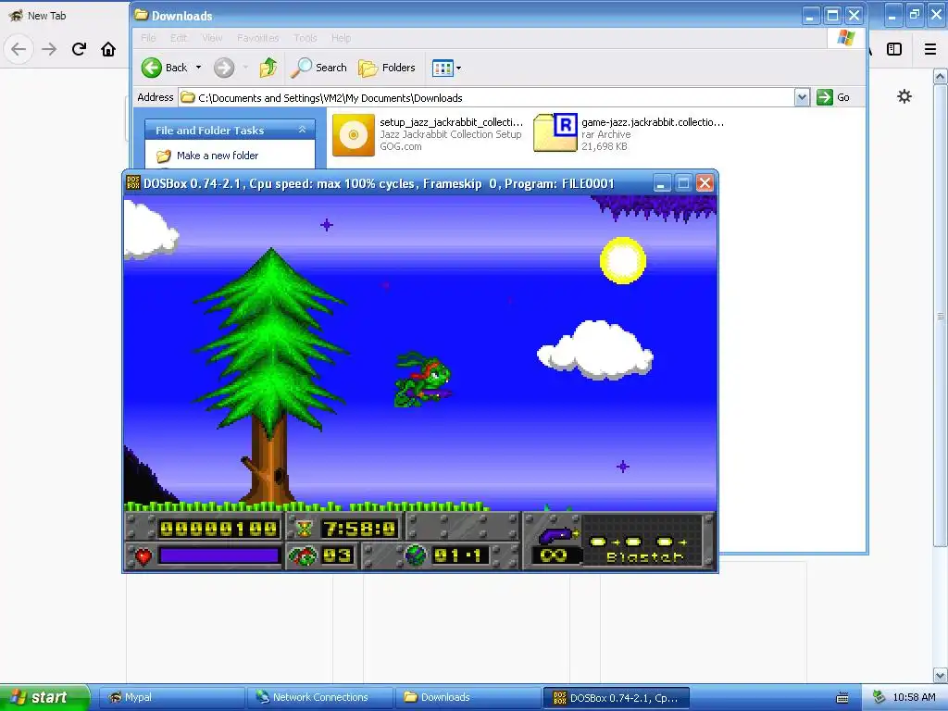Click the Blaster weapon label
This screenshot has height=711, width=948.
pyautogui.click(x=644, y=556)
